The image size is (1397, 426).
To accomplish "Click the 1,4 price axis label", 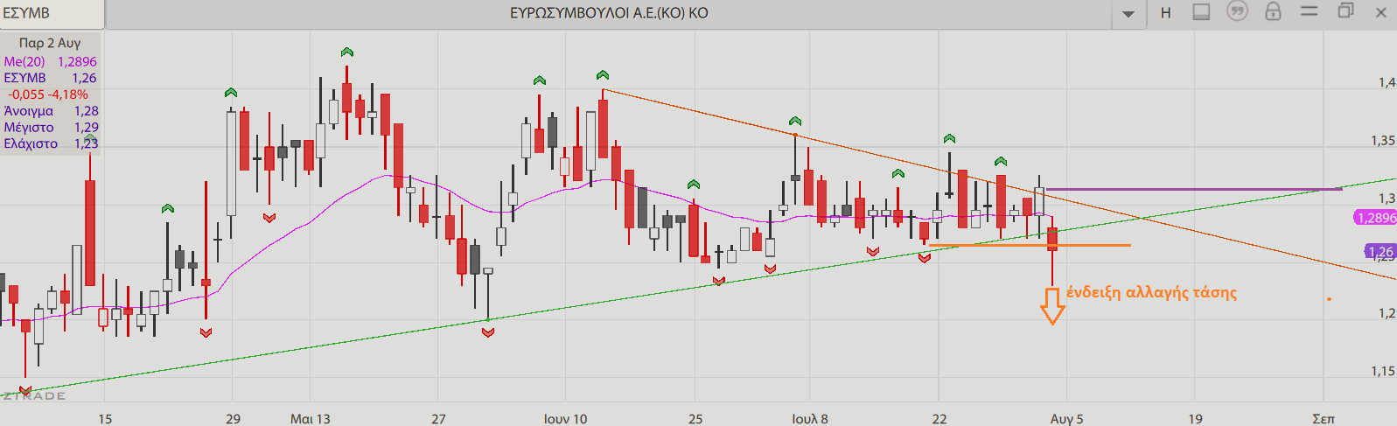I will [x=1387, y=82].
